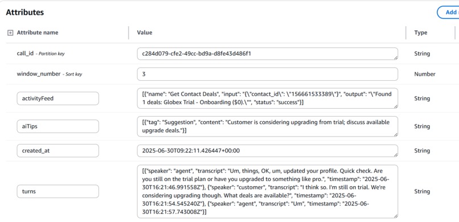Click the Attribute name column header

pyautogui.click(x=38, y=32)
